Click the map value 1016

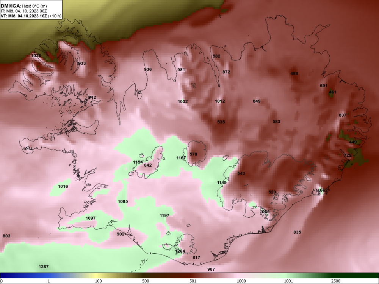tap(63, 186)
